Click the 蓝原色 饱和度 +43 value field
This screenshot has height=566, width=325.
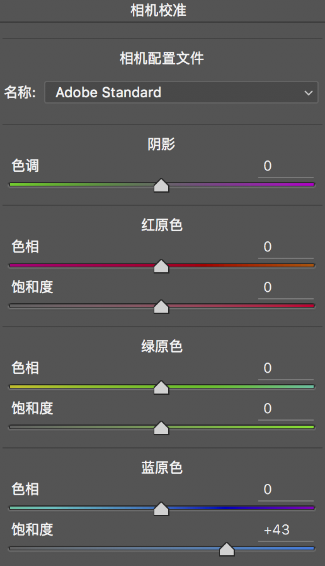coord(286,530)
